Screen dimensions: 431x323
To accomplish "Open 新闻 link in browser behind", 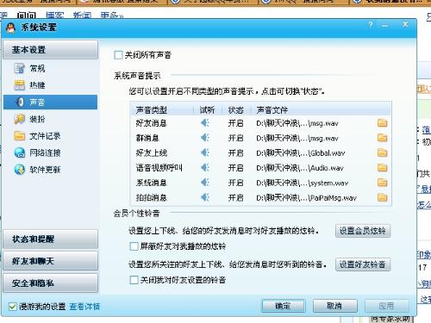I will click(82, 16).
